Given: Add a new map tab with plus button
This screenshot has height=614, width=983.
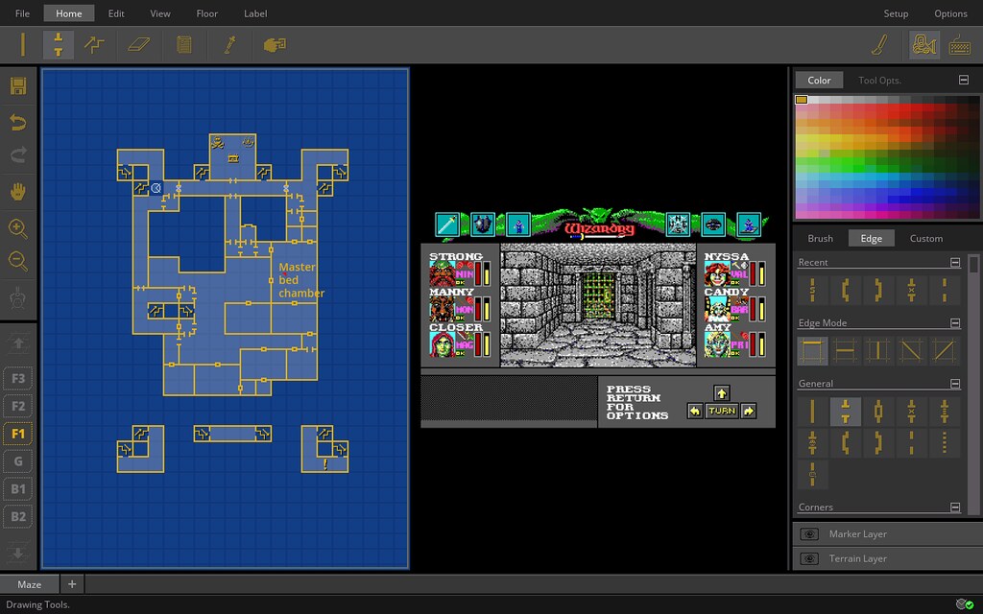Looking at the screenshot, I should point(72,584).
